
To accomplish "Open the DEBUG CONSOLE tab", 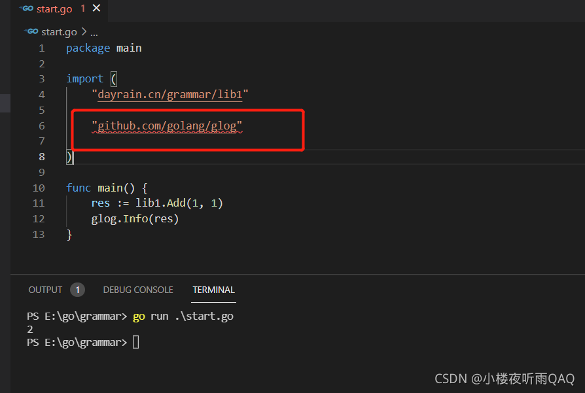I will click(x=138, y=290).
